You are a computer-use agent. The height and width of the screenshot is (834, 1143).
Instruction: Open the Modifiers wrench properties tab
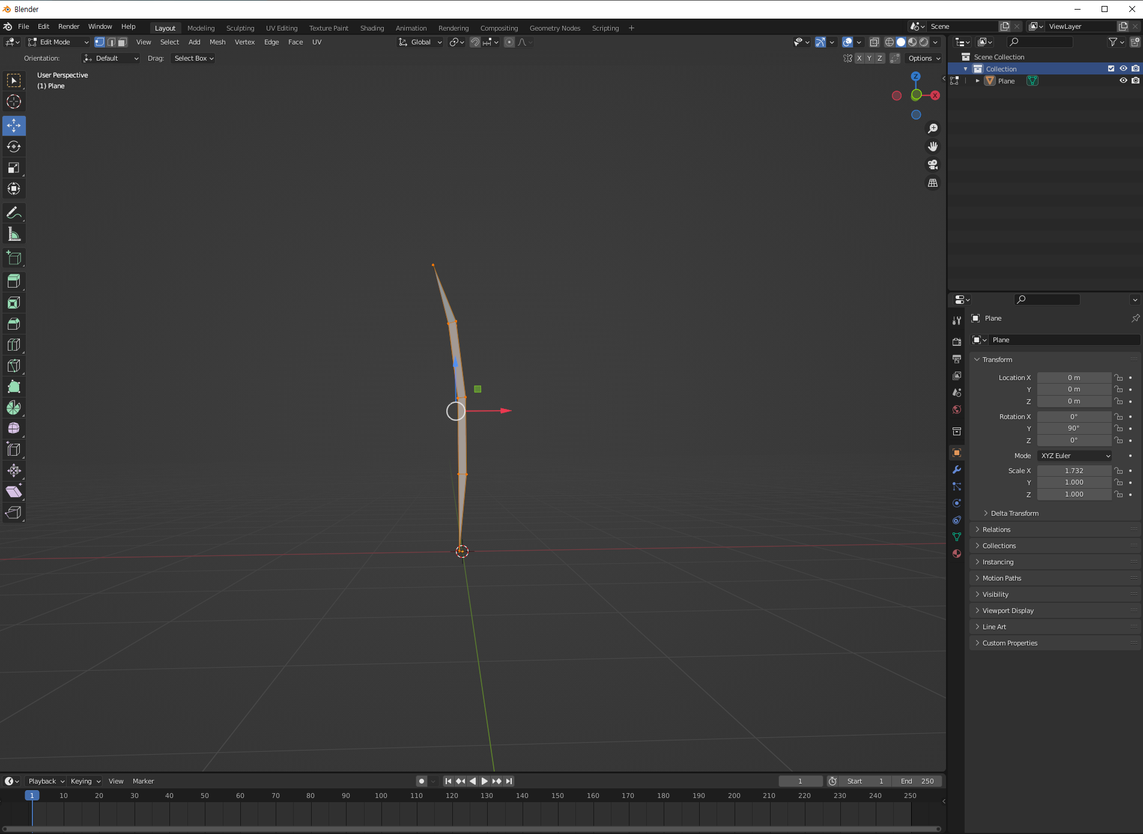[x=957, y=470]
